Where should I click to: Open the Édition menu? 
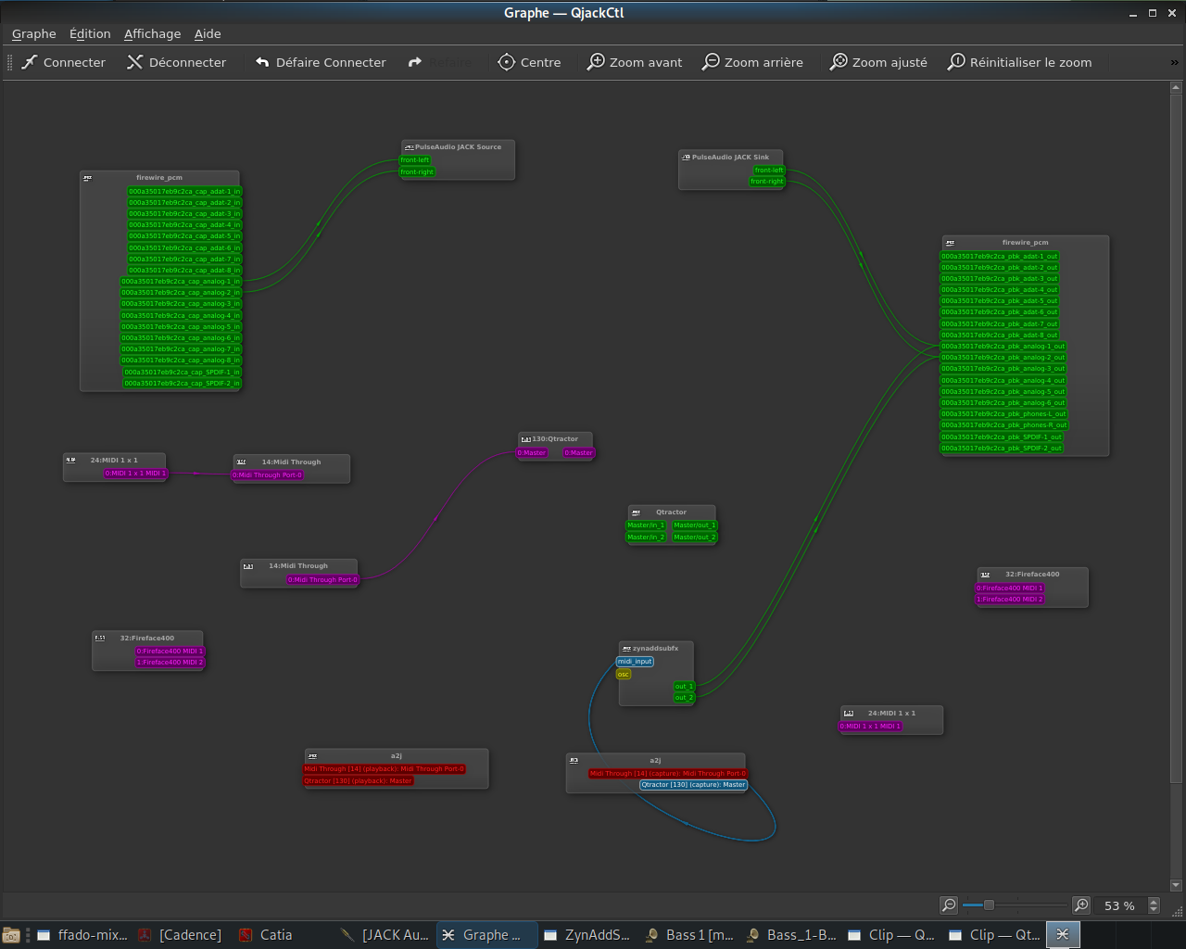click(x=90, y=33)
